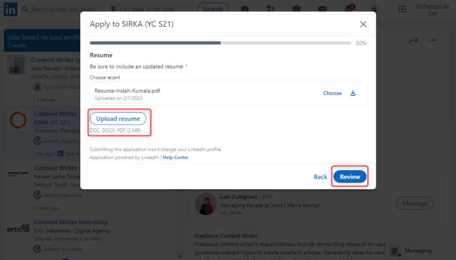Image resolution: width=456 pixels, height=260 pixels.
Task: Click the SIRKA orange circle logo
Action: pos(18,120)
